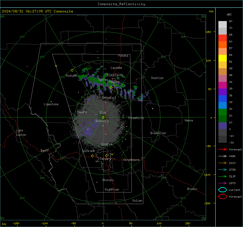The image size is (243, 227).
Task: Click the magenta 18TS arrow in legend
Action: 222,183
